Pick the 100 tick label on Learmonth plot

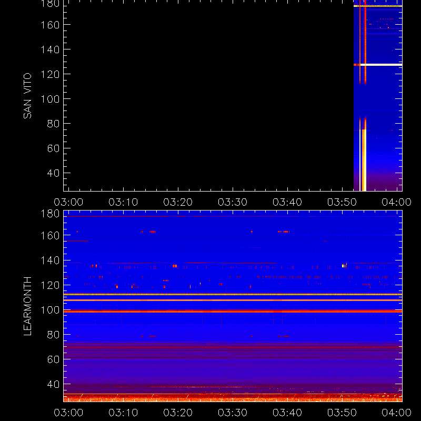pos(50,310)
